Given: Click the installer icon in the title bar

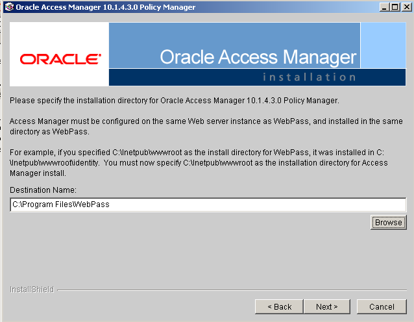Looking at the screenshot, I should [9, 7].
